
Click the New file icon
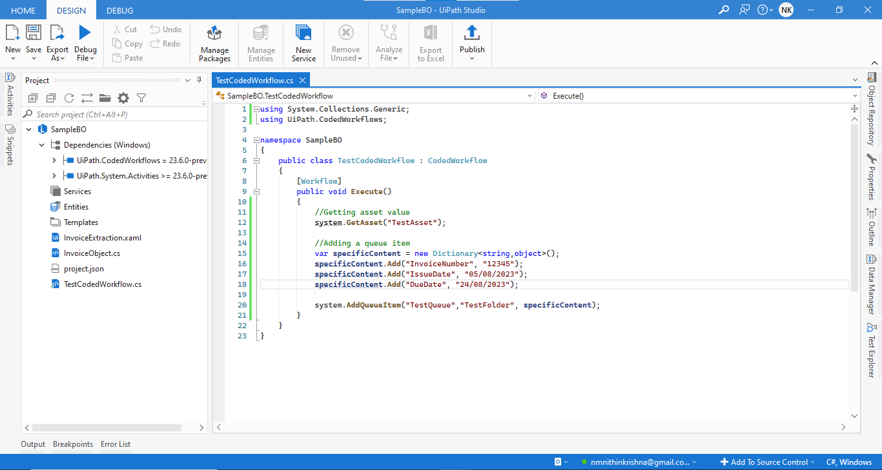click(x=13, y=33)
